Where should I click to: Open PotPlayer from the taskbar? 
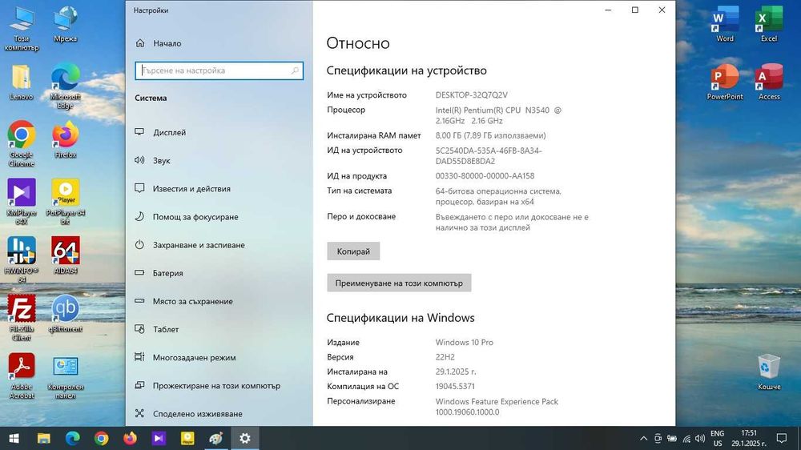click(x=187, y=438)
